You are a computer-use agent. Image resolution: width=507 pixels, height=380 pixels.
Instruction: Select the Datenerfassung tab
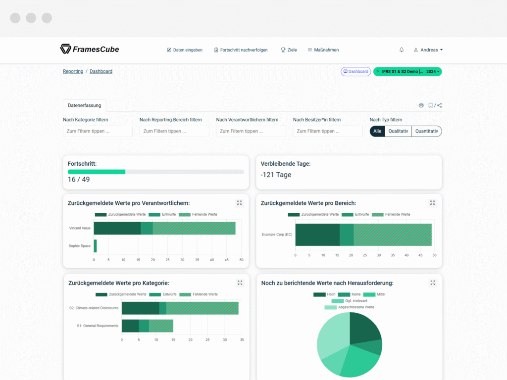click(84, 105)
